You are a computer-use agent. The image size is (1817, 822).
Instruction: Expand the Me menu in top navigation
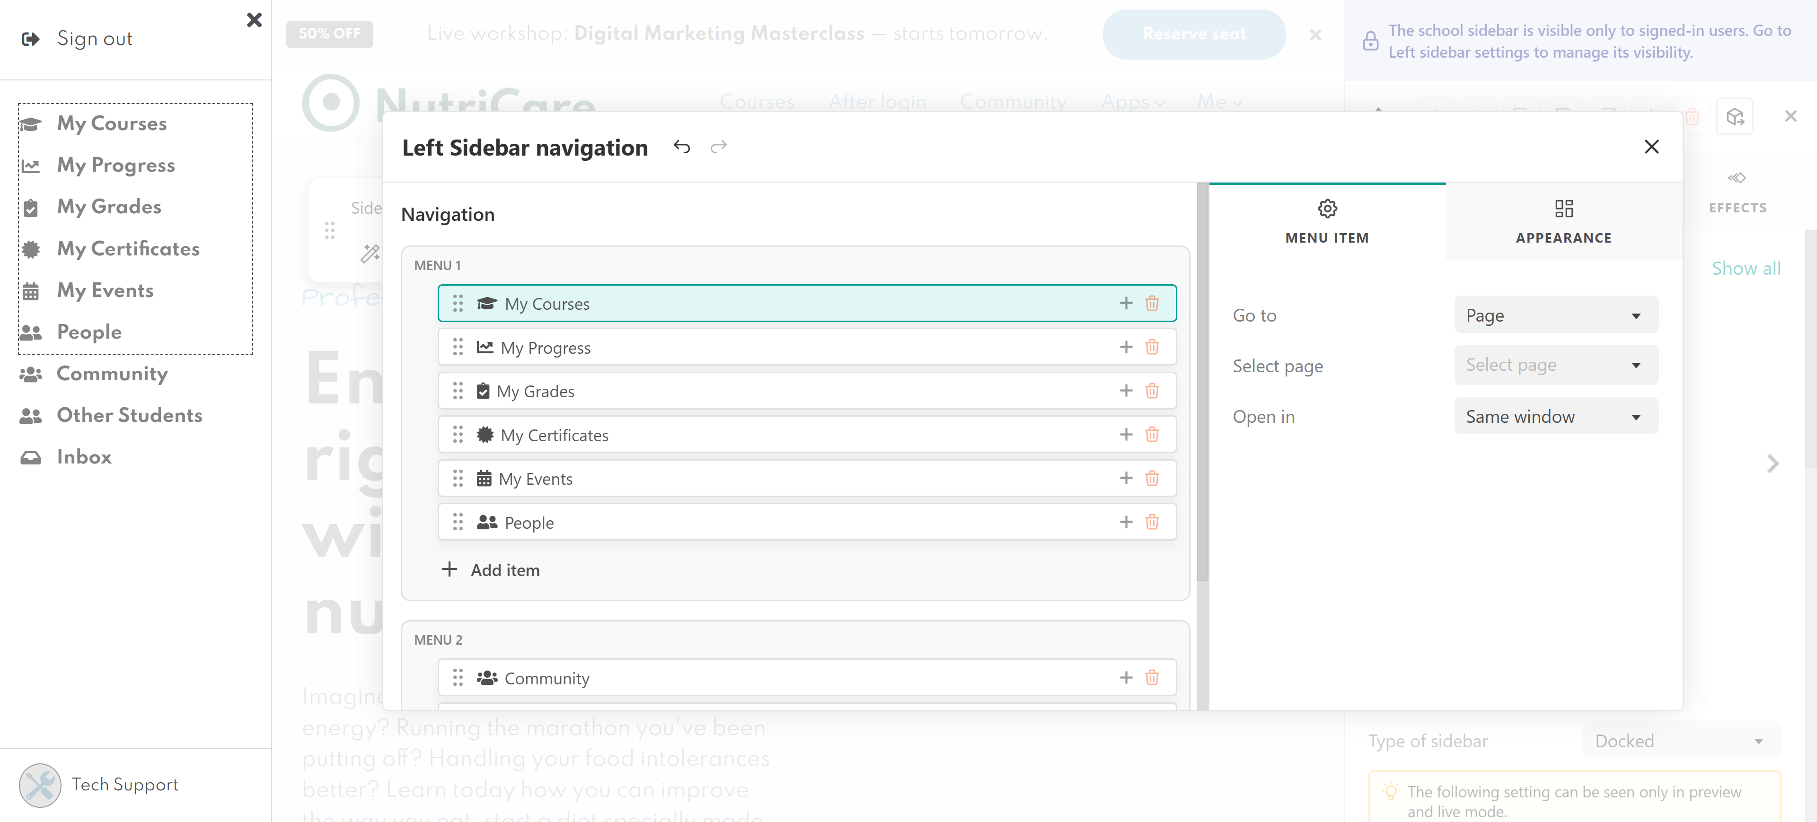(x=1219, y=102)
